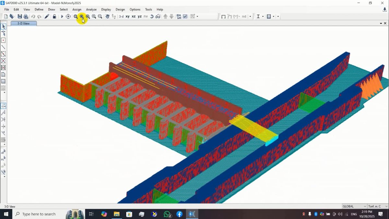
Task: Switch to XY plane view
Action: coord(127,16)
